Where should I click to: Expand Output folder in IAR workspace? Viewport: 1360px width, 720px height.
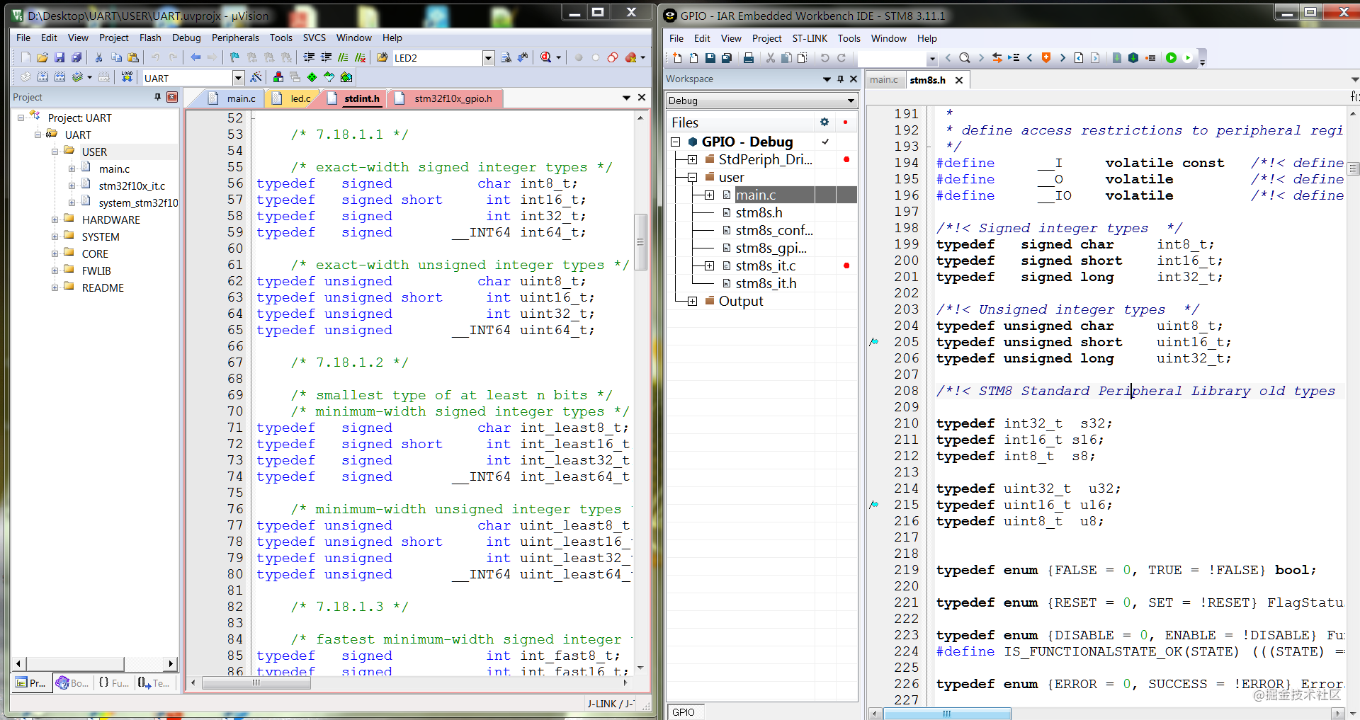coord(692,302)
